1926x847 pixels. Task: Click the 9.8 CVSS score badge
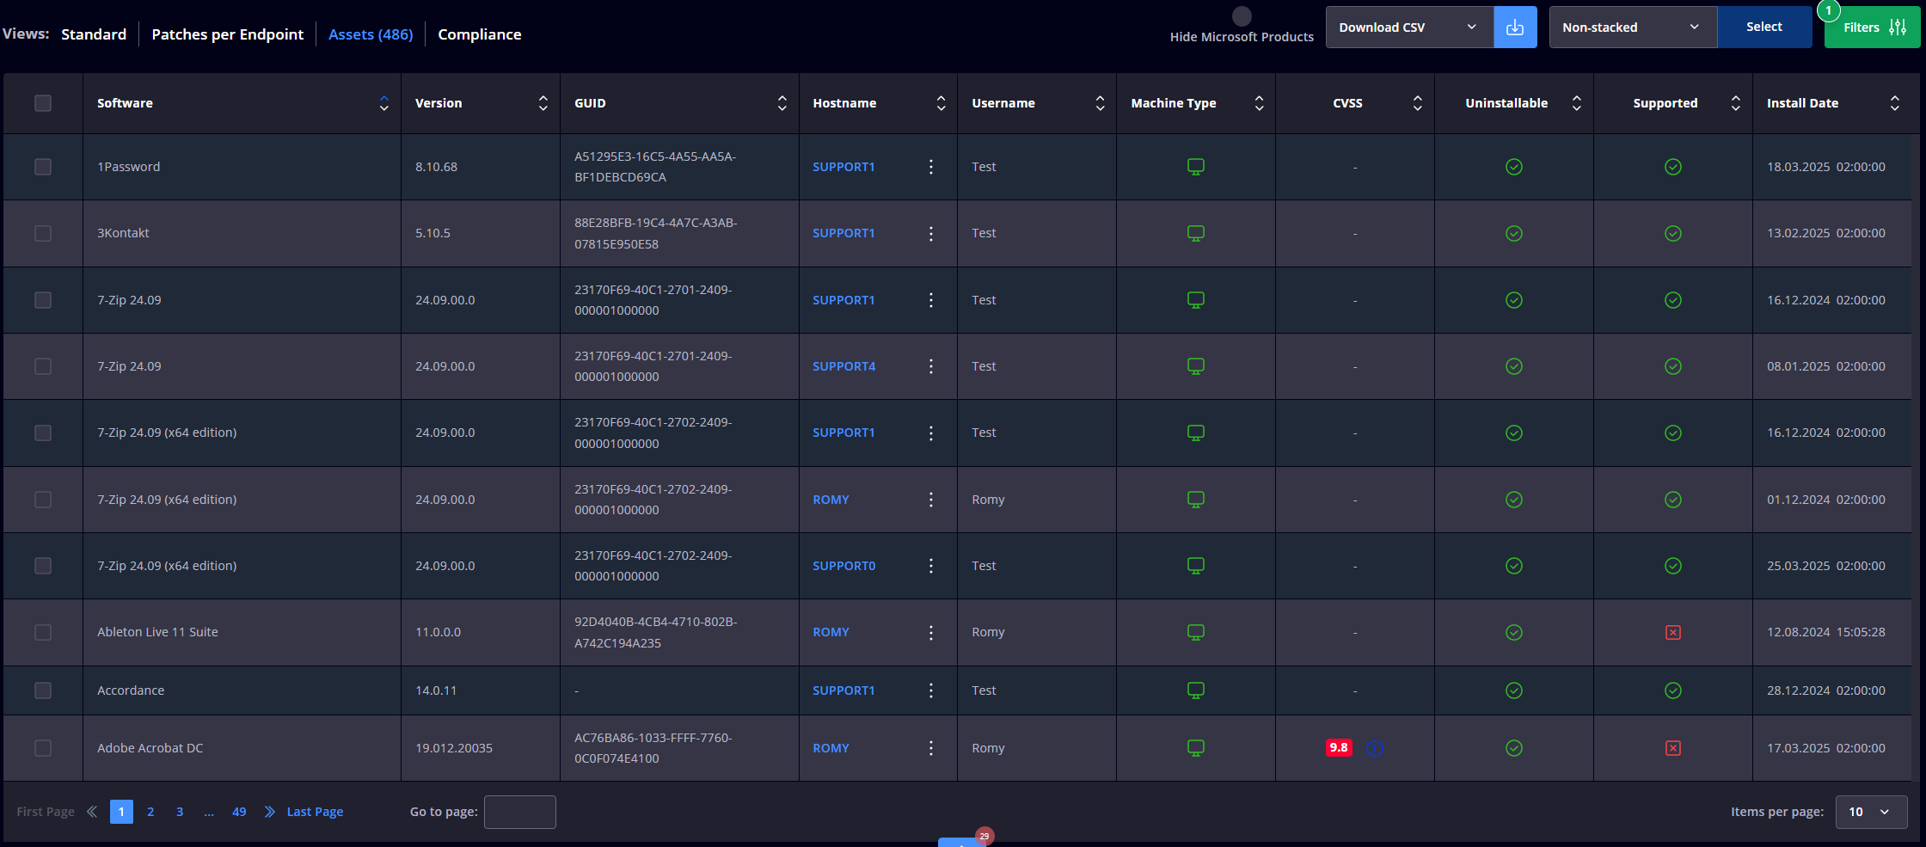pos(1339,748)
